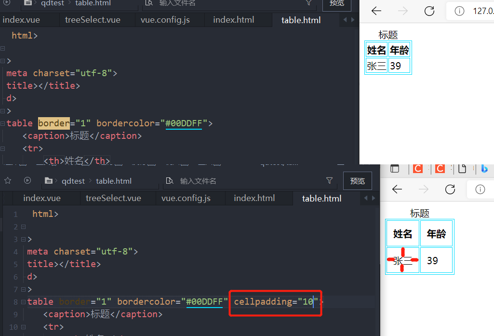Click the star bookmark icon in lower editor toolbar

tap(8, 181)
